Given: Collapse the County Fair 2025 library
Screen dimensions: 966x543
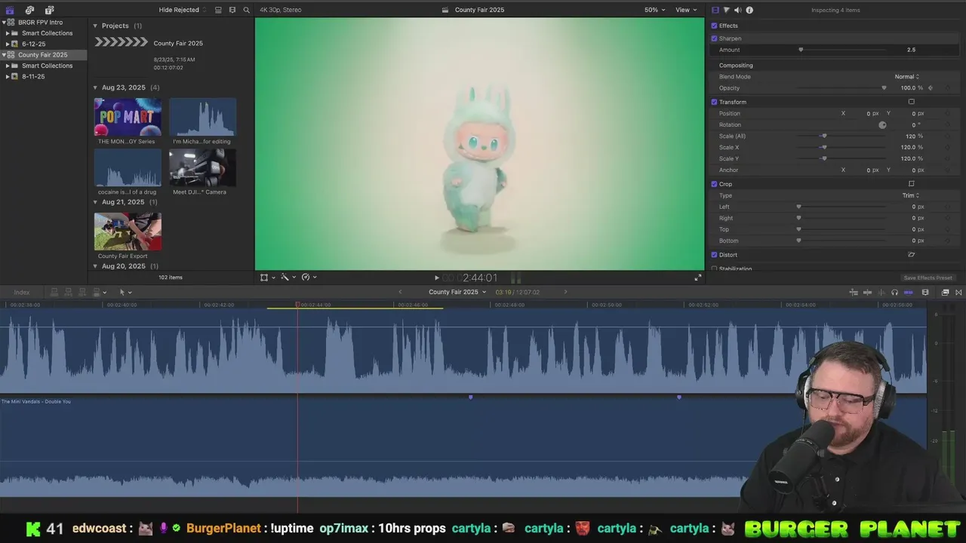Looking at the screenshot, I should 4,55.
